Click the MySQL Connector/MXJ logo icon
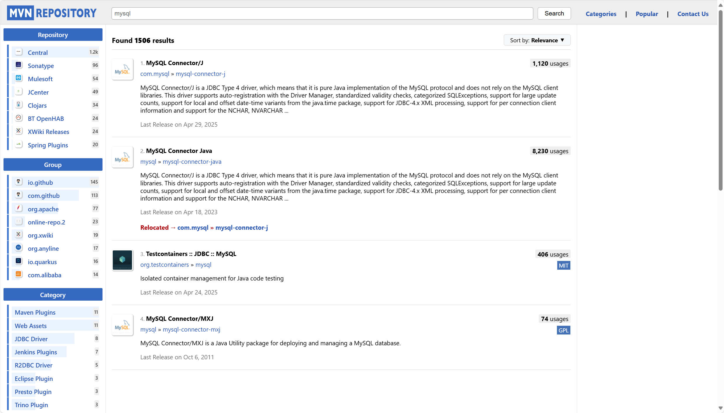The width and height of the screenshot is (724, 413). pos(122,325)
